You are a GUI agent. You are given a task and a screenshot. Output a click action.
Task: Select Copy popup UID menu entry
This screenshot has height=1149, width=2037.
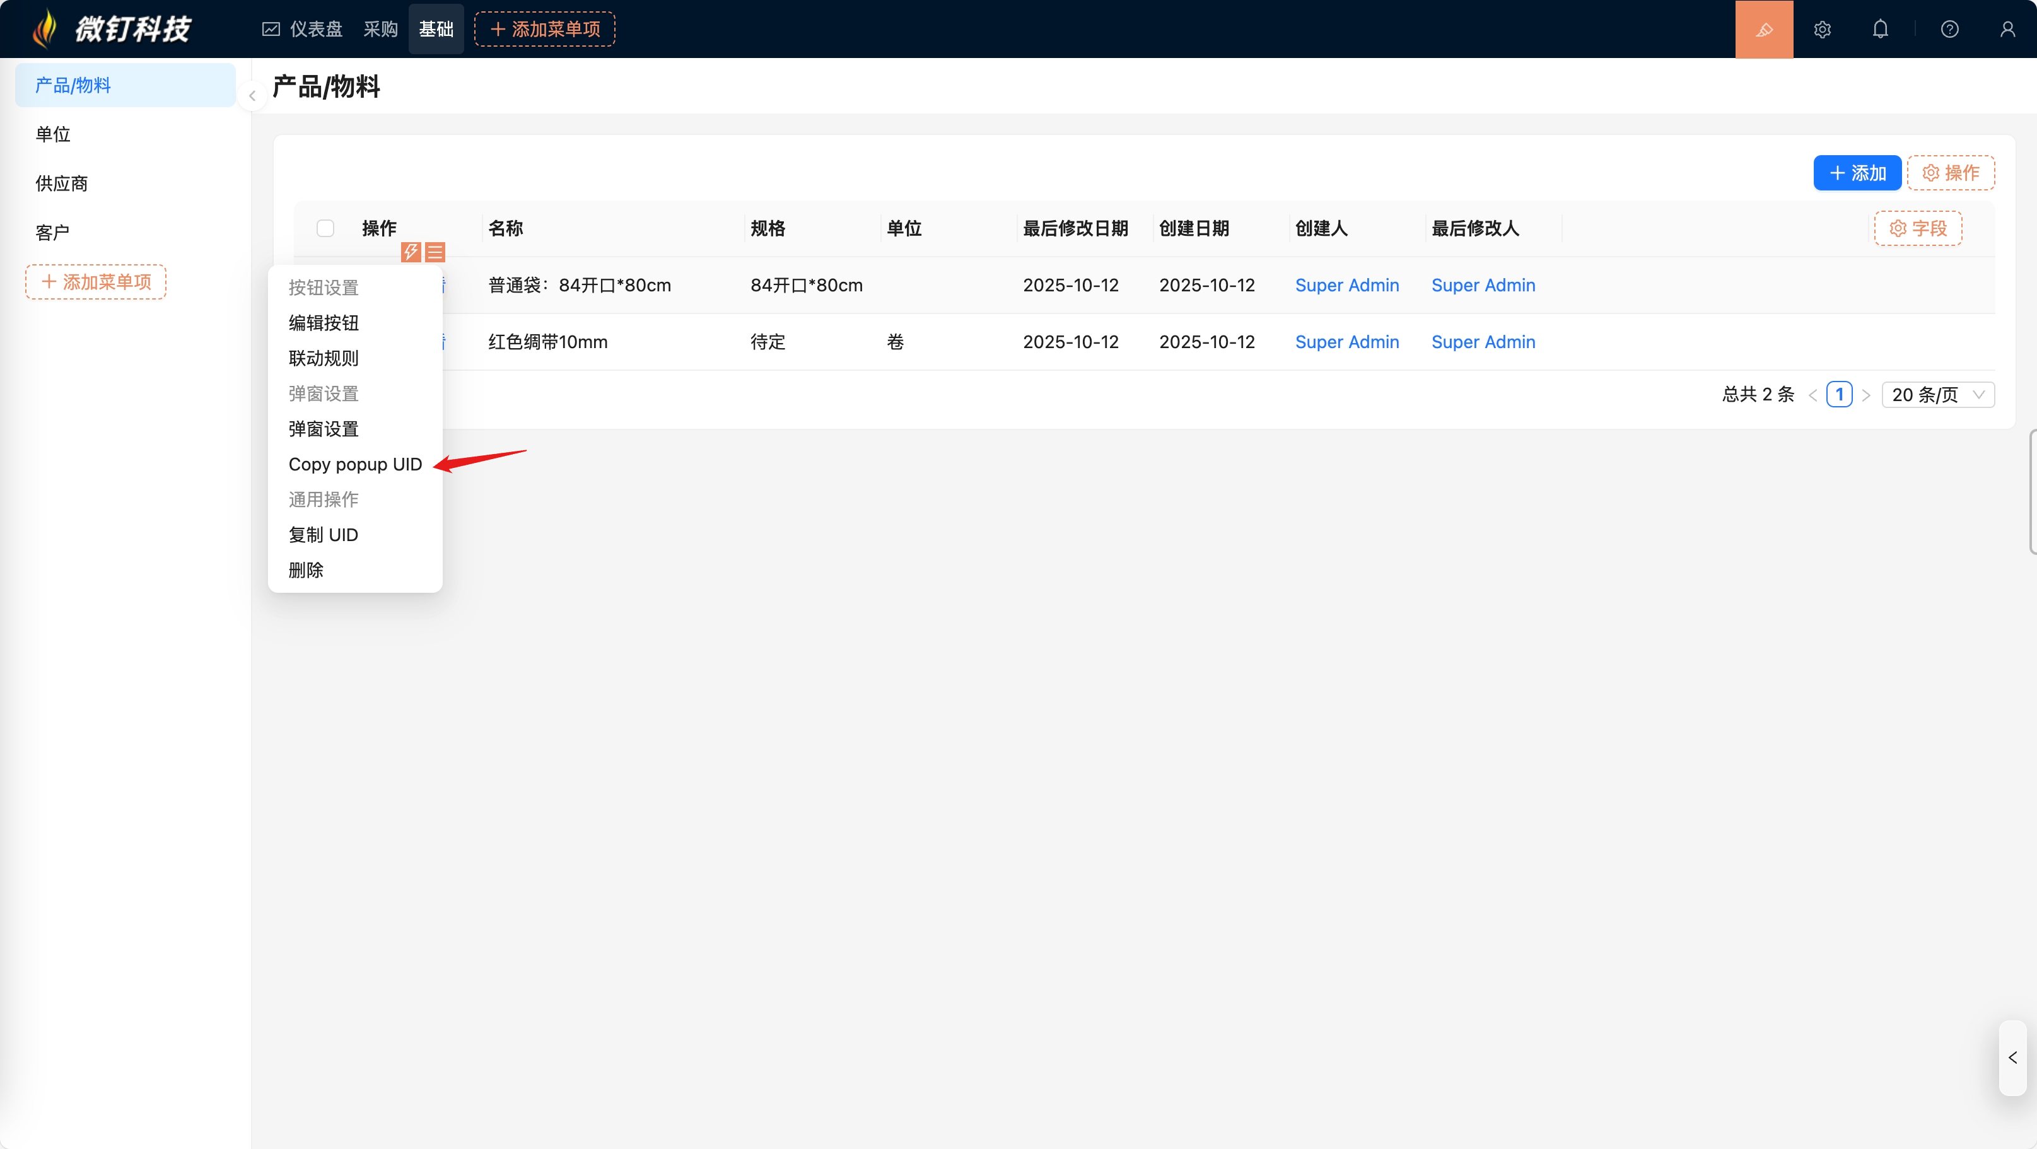click(x=355, y=464)
